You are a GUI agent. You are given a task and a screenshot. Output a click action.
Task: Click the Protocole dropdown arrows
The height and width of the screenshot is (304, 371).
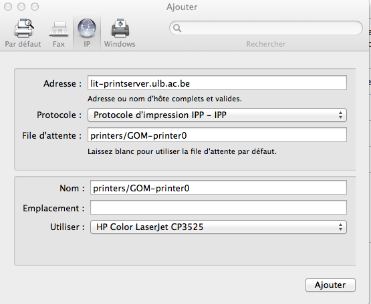point(340,115)
